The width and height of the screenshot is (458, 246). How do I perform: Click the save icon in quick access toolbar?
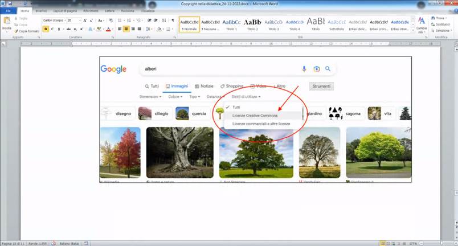tap(10, 3)
